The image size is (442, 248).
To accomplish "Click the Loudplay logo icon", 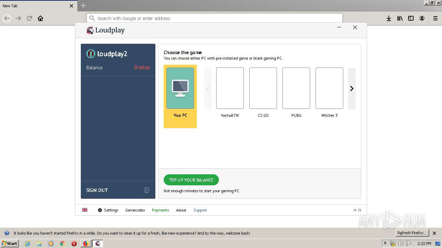I will tap(90, 30).
